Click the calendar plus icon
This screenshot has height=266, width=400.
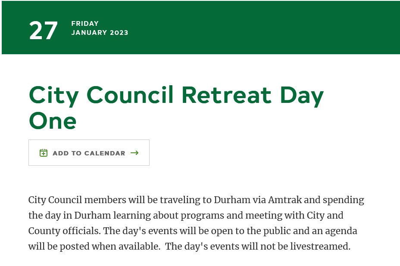(x=44, y=153)
